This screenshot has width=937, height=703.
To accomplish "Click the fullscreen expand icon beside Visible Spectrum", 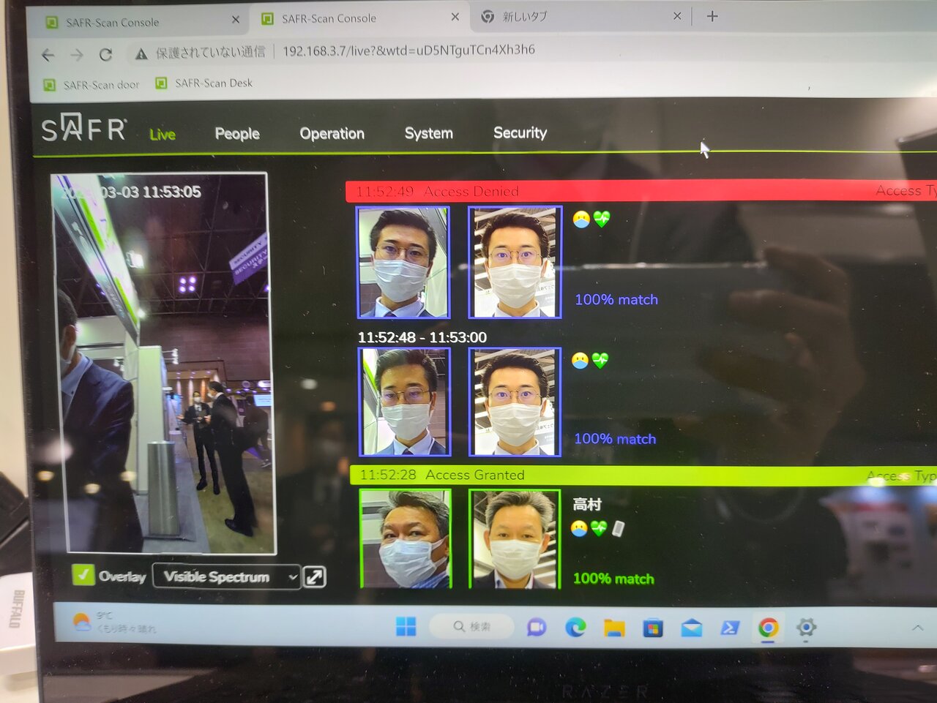I will 314,577.
